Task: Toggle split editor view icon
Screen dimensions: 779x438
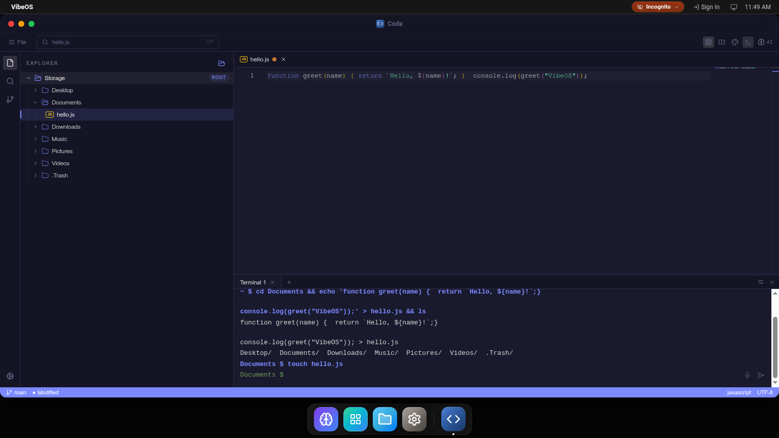Action: point(722,42)
